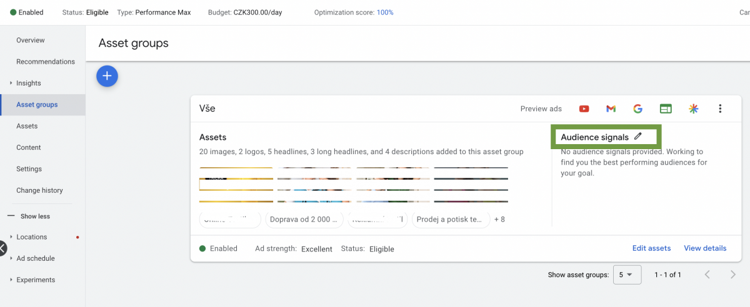The height and width of the screenshot is (307, 750).
Task: Go to previous page of asset groups
Action: pos(707,275)
